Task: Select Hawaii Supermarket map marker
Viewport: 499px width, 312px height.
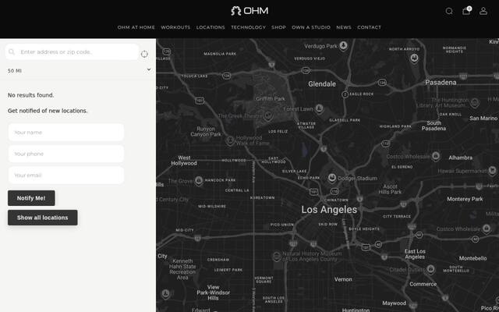Action: 493,171
